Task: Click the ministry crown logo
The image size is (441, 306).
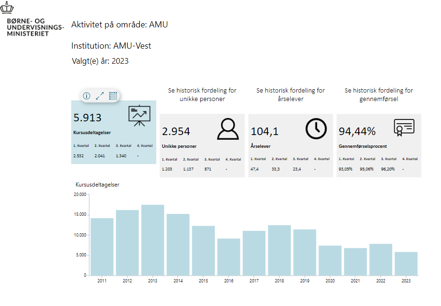Action: click(x=7, y=8)
